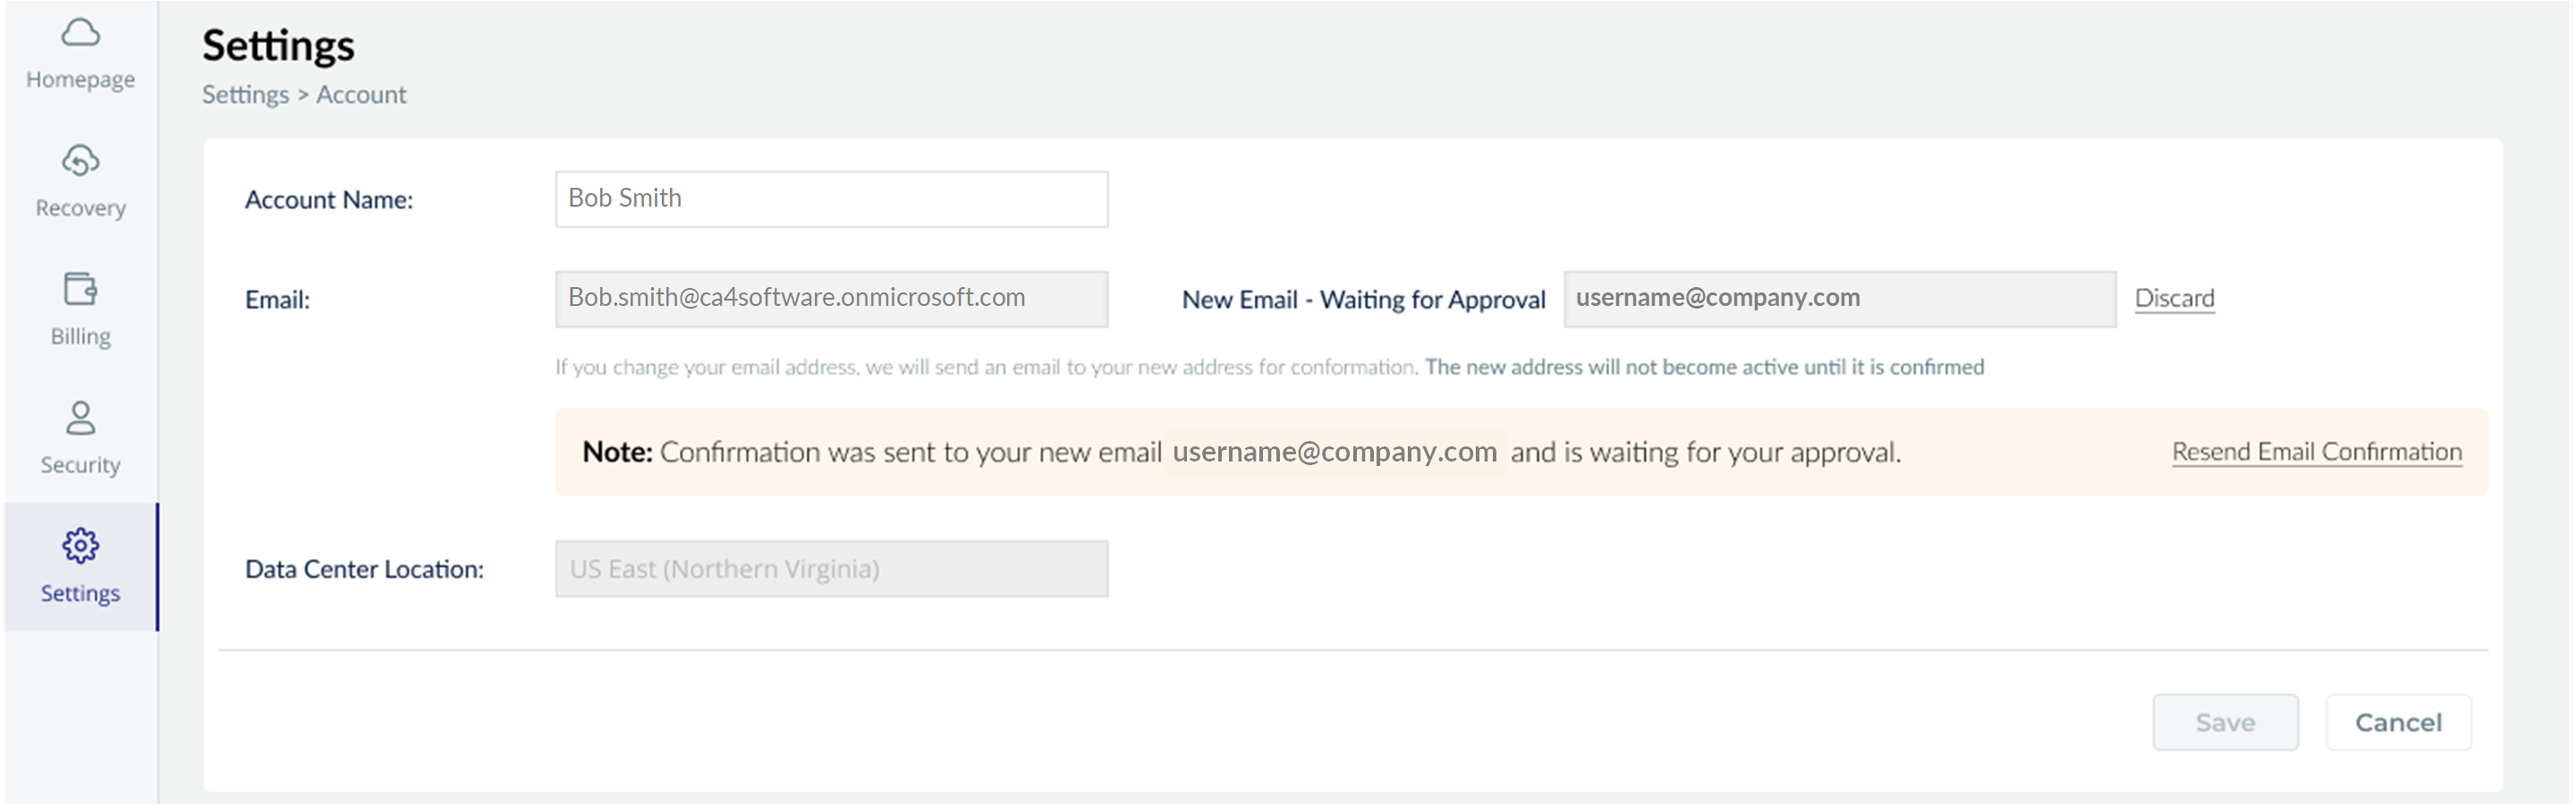Open the Homepage cloud icon

click(80, 31)
